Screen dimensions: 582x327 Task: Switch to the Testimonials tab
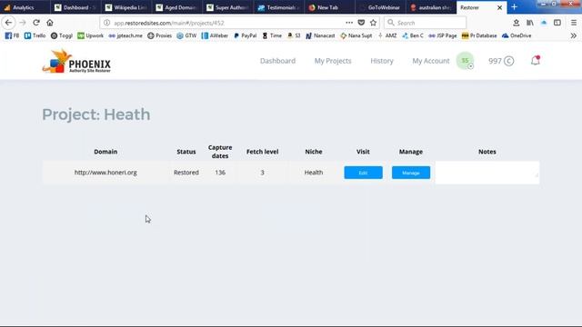(279, 7)
